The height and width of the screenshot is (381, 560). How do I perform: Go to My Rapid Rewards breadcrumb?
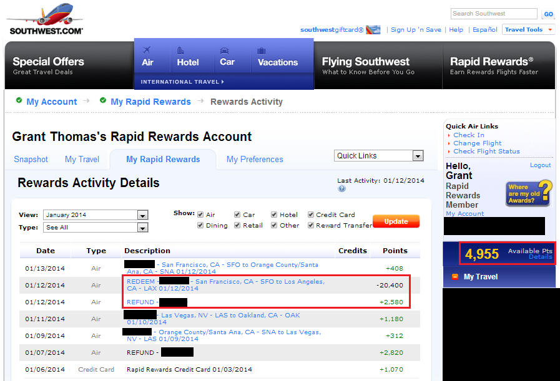[150, 102]
